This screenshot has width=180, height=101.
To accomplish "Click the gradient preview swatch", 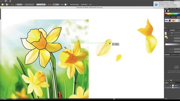I will [166, 33].
